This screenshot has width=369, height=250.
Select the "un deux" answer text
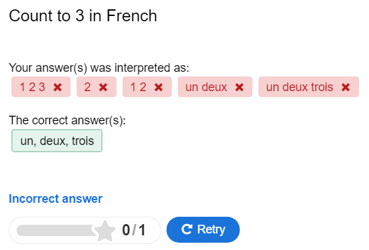206,87
